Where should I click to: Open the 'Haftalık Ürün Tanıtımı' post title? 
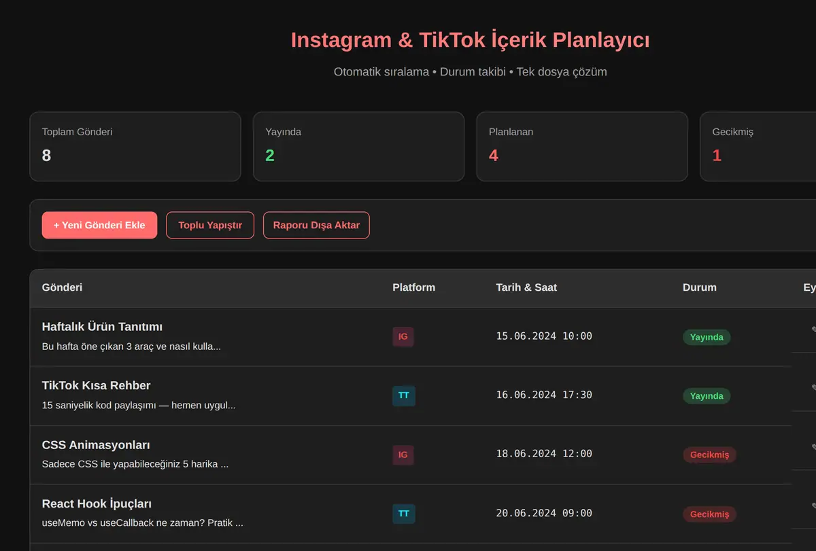pos(102,327)
